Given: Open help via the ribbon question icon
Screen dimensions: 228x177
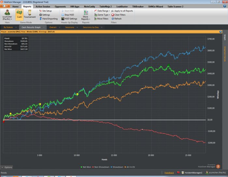Looking at the screenshot, I should [224, 6].
